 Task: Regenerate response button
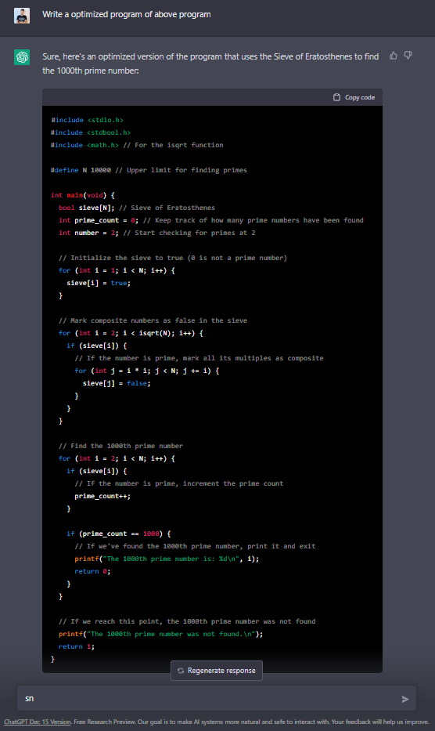pyautogui.click(x=217, y=671)
